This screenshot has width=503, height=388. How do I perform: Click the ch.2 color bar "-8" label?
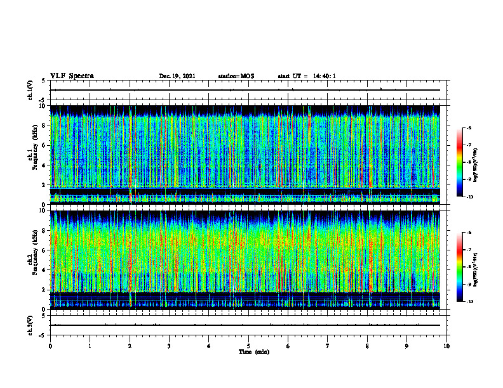pos(469,267)
